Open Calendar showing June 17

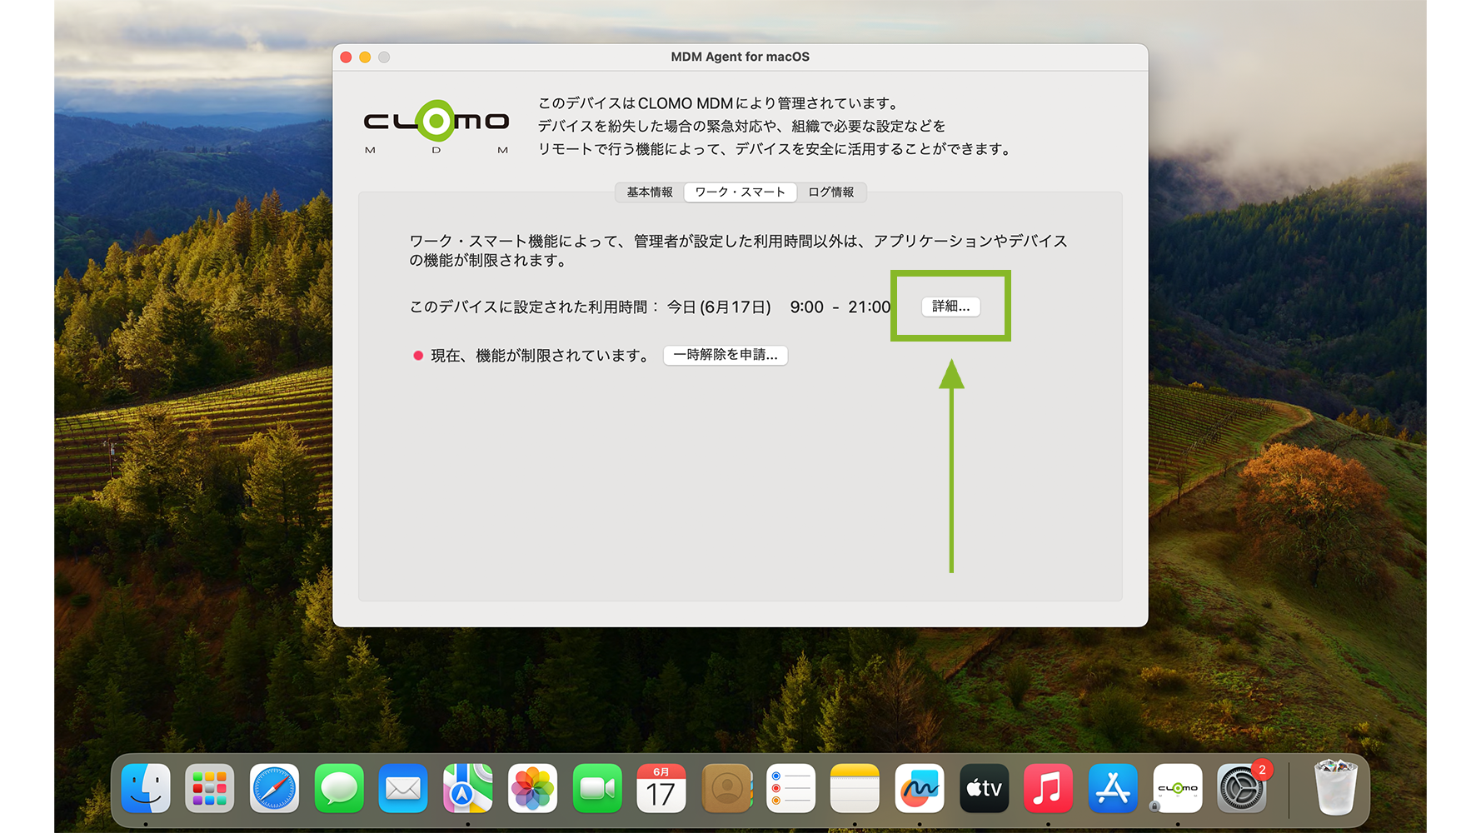point(661,788)
